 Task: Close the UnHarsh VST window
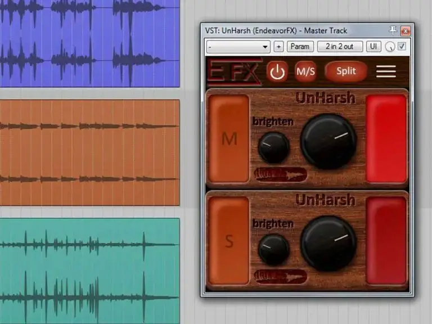pyautogui.click(x=406, y=30)
